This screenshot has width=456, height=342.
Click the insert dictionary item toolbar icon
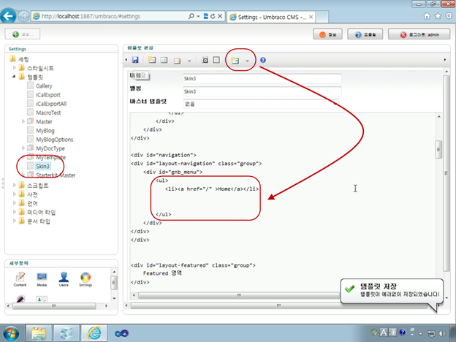pos(164,60)
